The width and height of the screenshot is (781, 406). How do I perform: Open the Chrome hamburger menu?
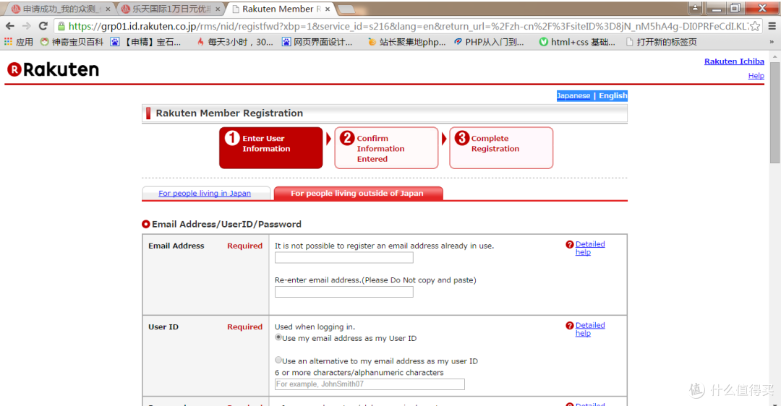tap(772, 26)
